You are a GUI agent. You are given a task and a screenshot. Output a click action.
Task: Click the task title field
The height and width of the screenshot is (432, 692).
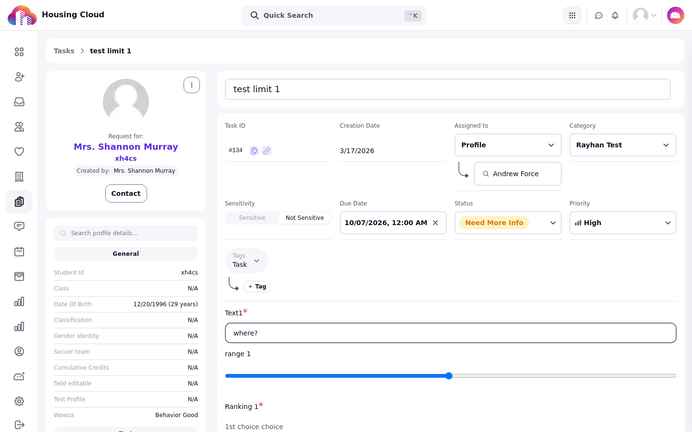pyautogui.click(x=448, y=89)
